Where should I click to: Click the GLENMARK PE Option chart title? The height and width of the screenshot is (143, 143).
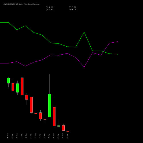(21, 4)
